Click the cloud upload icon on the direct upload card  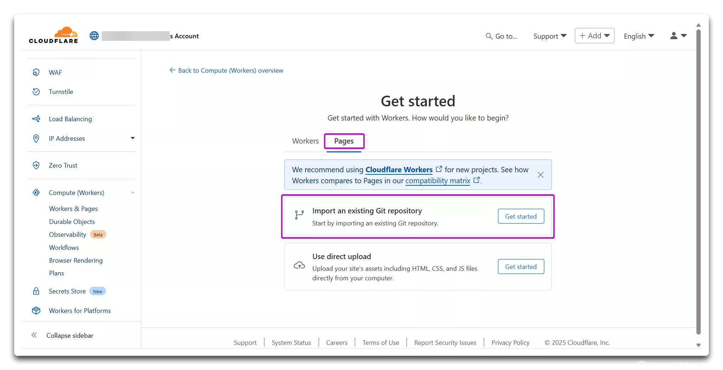click(x=299, y=265)
